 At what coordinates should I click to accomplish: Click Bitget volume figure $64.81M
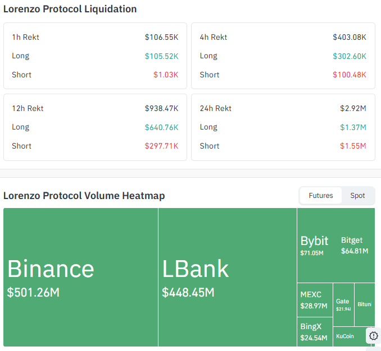(x=355, y=251)
